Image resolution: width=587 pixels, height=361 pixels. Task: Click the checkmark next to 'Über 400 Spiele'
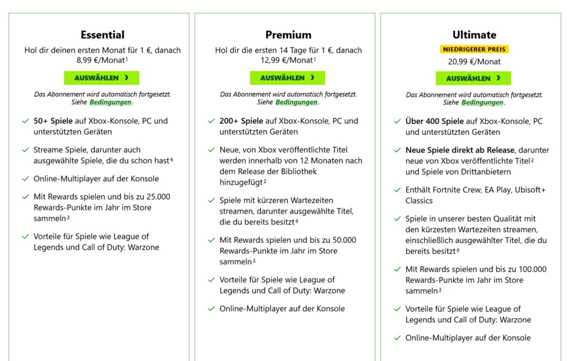coord(397,121)
